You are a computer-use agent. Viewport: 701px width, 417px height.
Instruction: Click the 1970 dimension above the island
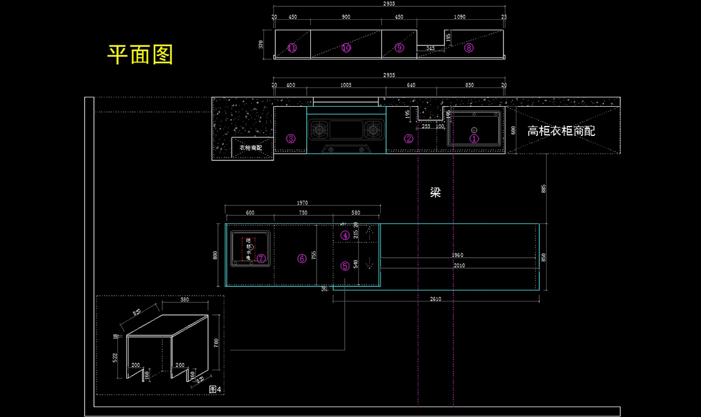pos(302,203)
